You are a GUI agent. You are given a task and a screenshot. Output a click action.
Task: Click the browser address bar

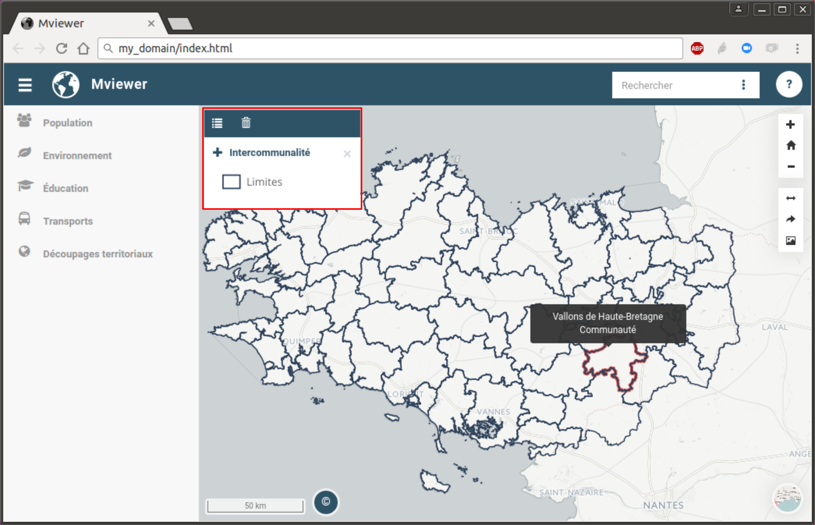(390, 48)
